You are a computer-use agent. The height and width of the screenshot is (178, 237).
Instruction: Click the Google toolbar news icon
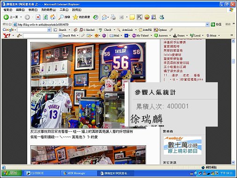pos(75,30)
